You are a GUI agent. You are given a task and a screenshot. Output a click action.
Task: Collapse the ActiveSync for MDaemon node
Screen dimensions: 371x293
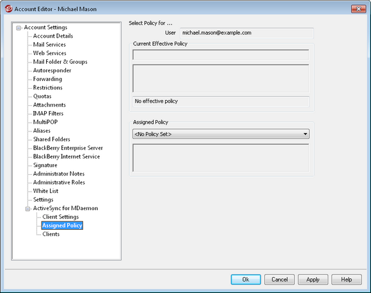pyautogui.click(x=28, y=209)
